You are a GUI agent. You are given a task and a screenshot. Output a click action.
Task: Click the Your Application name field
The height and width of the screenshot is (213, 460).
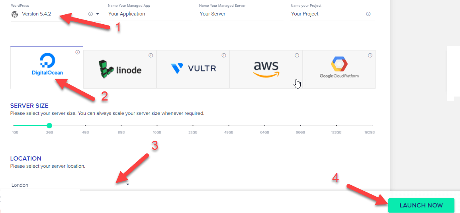click(x=150, y=14)
